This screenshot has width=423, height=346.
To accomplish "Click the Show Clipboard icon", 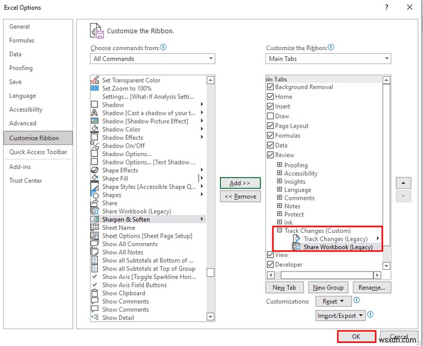I will [95, 293].
